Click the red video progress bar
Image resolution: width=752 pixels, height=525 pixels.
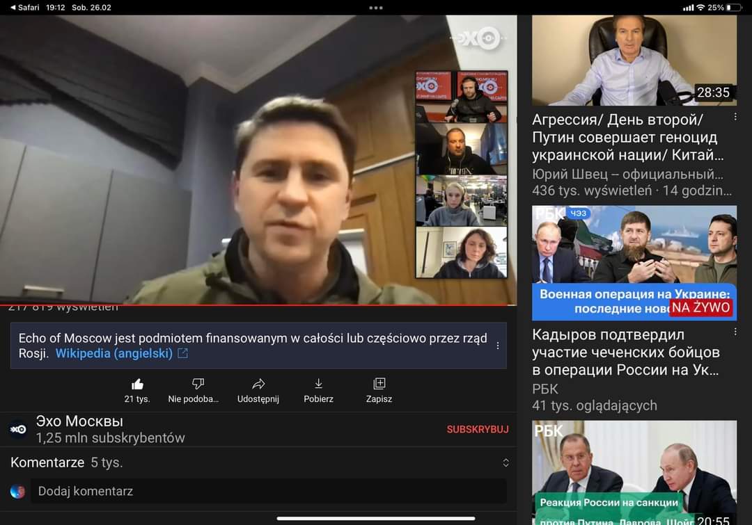pyautogui.click(x=258, y=305)
